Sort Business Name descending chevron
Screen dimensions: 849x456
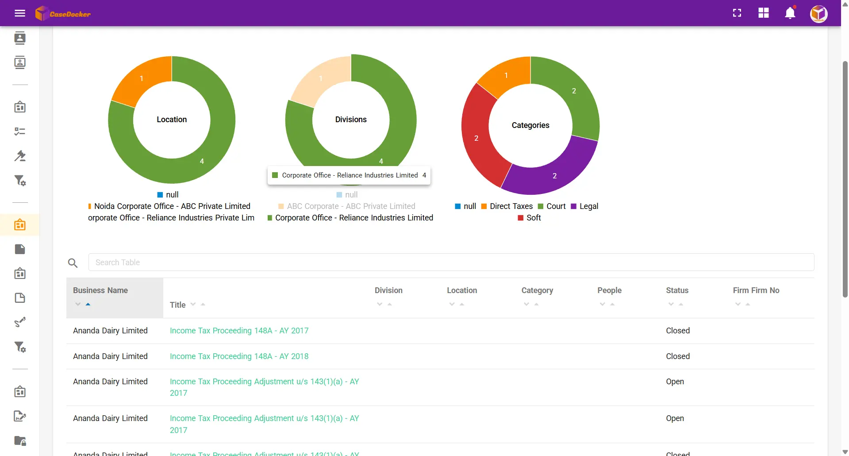click(x=78, y=304)
